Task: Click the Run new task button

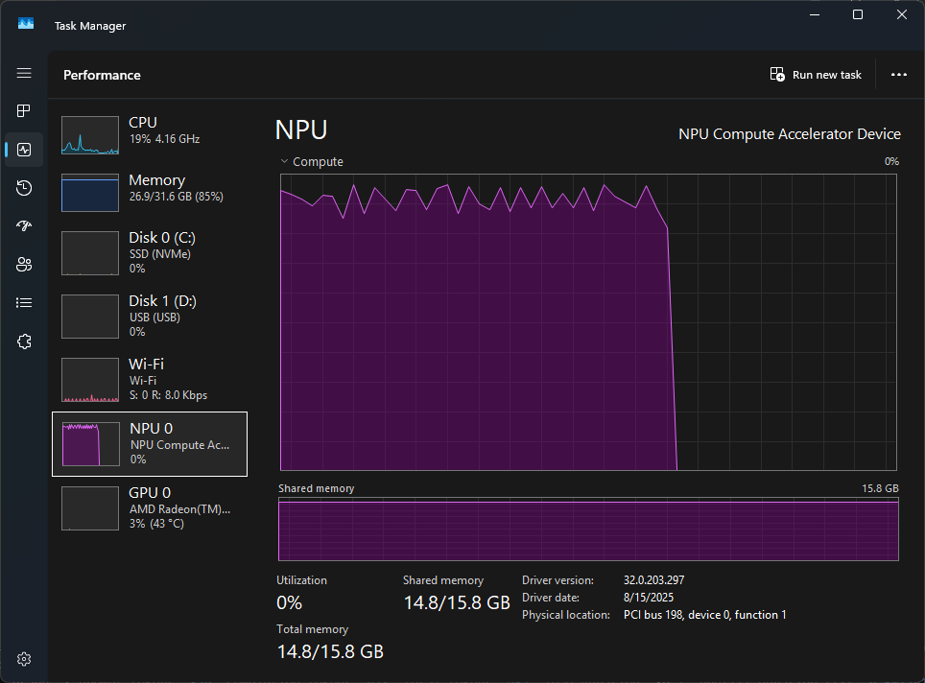Action: click(x=815, y=74)
